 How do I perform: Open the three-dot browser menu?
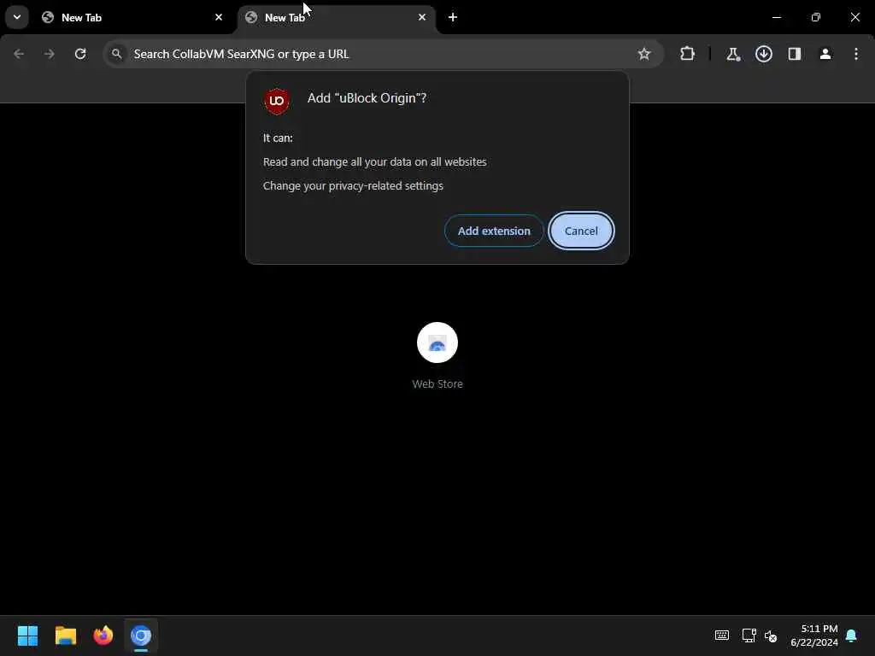856,54
